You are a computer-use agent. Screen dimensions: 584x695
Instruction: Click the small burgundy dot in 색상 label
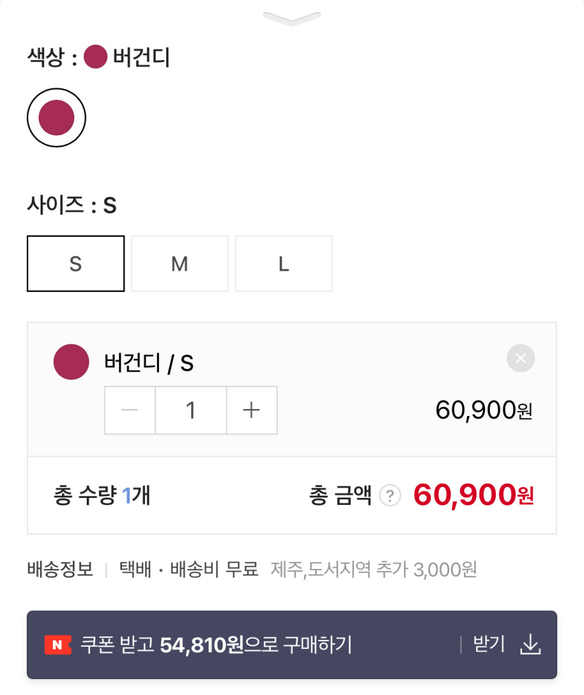96,57
